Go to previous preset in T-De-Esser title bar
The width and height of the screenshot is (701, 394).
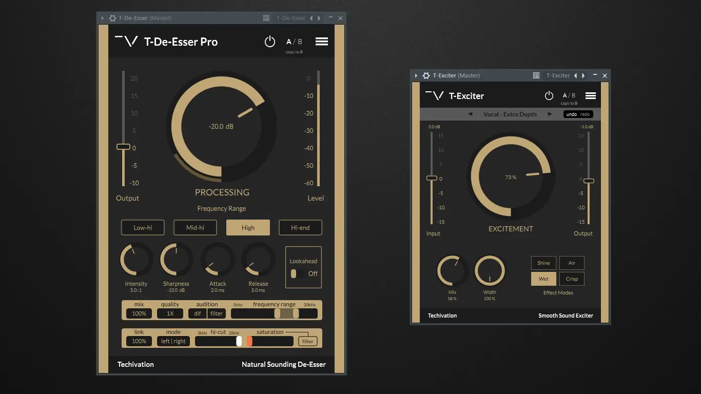[311, 18]
